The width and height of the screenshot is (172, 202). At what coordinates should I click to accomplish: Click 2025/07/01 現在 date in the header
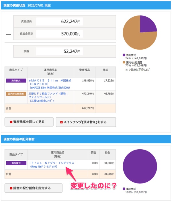pos(39,5)
